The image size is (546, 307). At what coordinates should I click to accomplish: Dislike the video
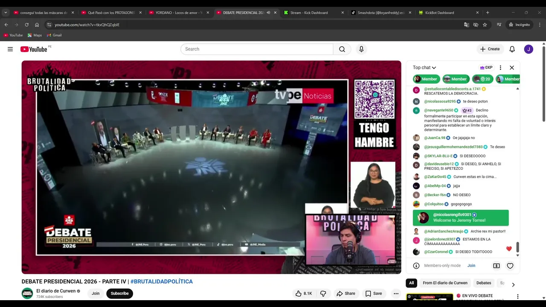(x=323, y=293)
